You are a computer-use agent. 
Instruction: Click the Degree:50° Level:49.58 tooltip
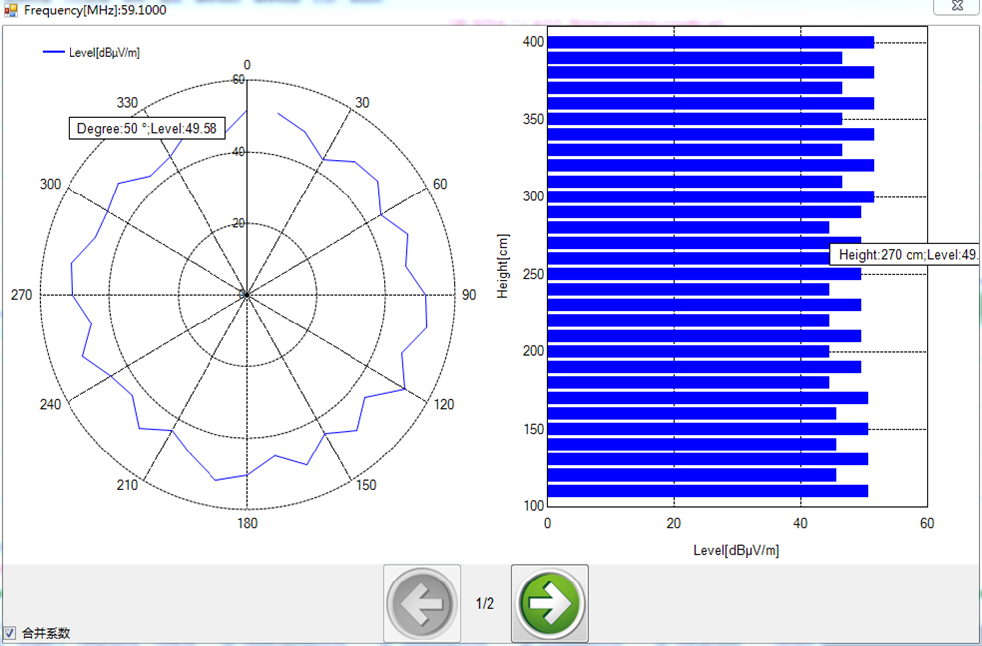[146, 129]
